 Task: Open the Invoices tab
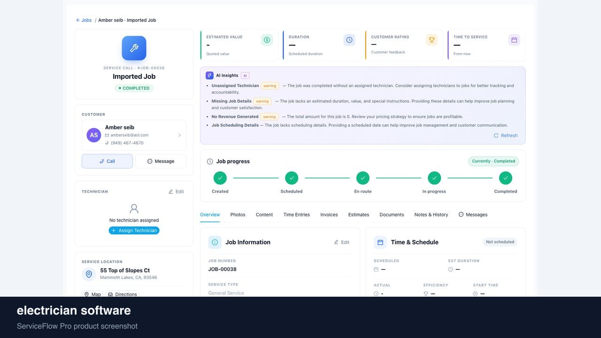329,215
